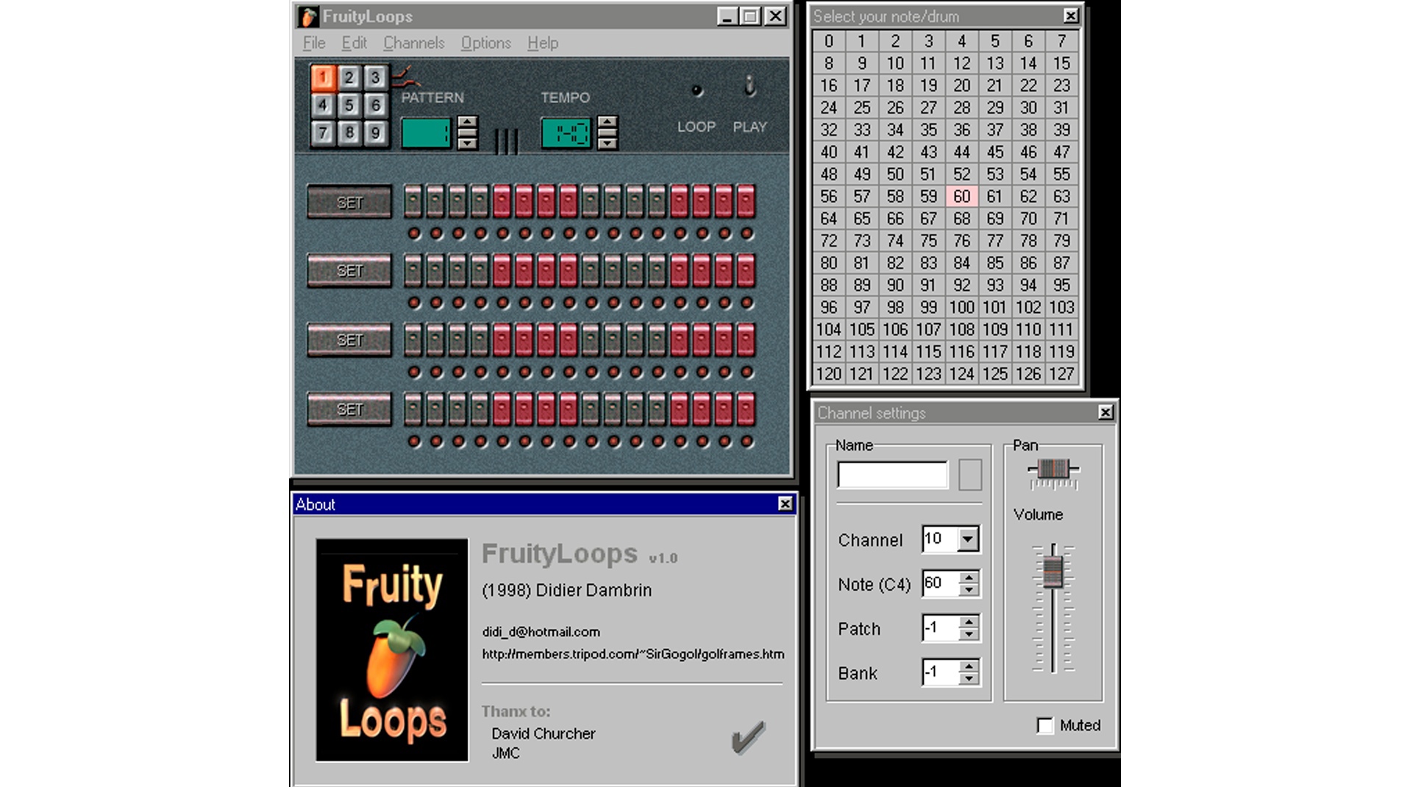Click the PATTERN number display
Image resolution: width=1407 pixels, height=787 pixels.
pyautogui.click(x=427, y=133)
